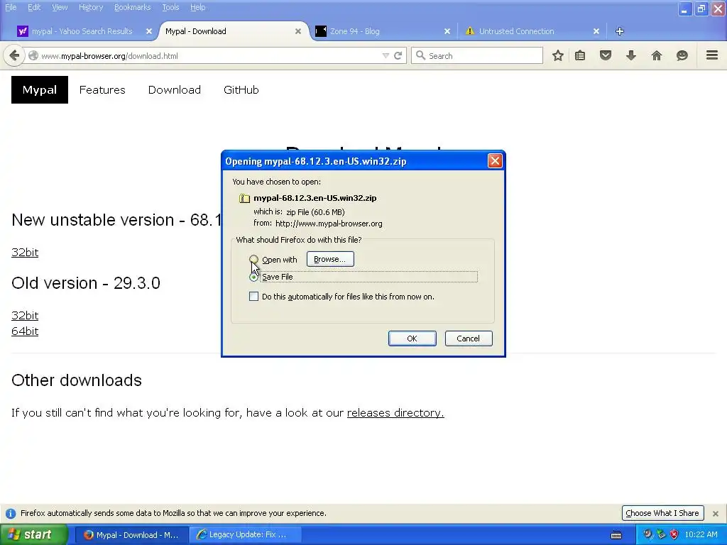Viewport: 727px width, 545px height.
Task: Click the site identity globe icon
Action: tap(33, 55)
